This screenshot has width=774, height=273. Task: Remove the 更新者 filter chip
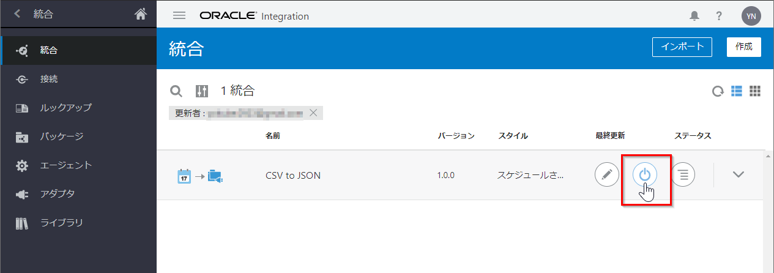point(313,113)
